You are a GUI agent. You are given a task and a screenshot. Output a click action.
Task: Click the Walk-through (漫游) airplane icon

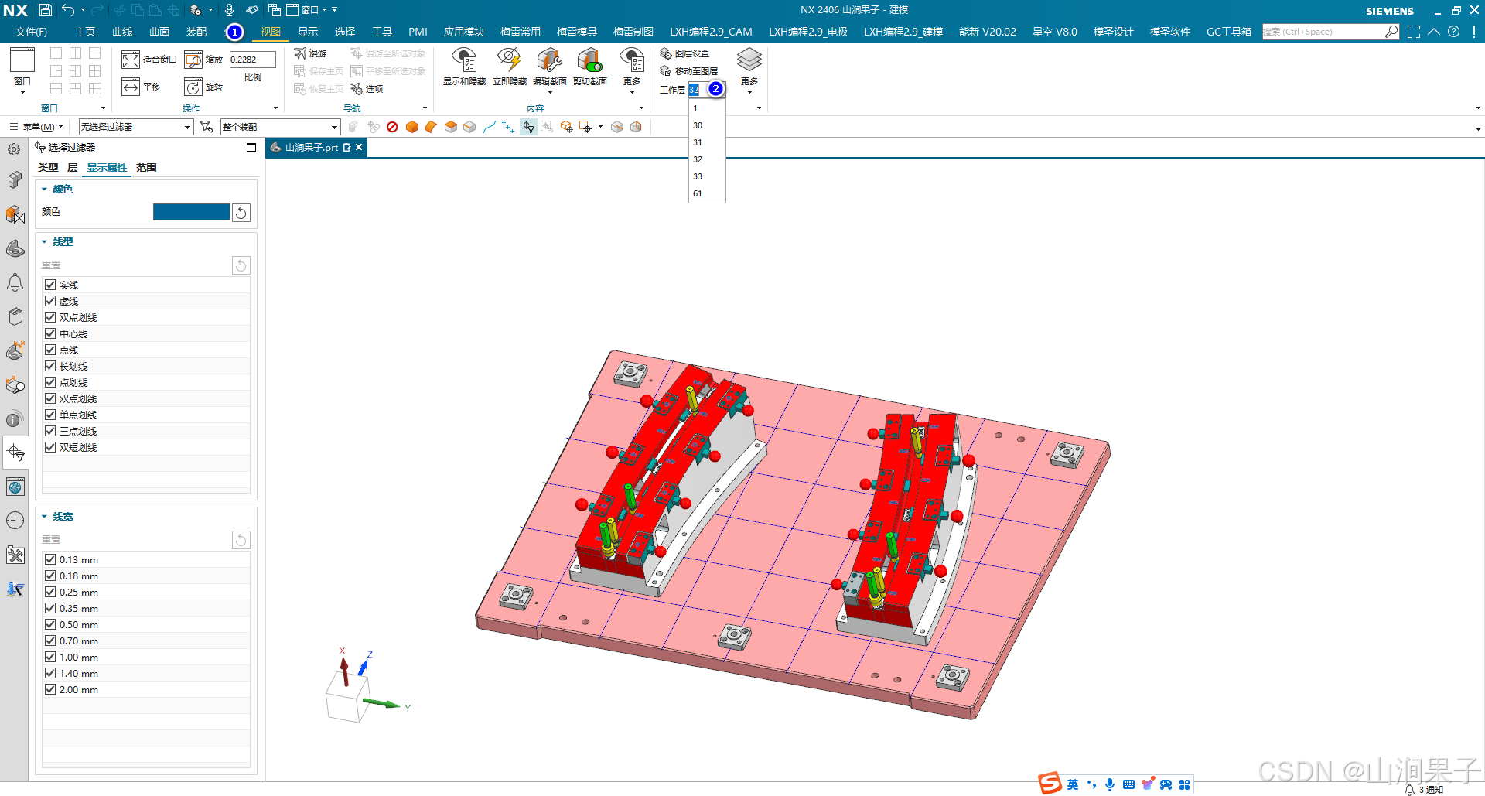click(300, 53)
